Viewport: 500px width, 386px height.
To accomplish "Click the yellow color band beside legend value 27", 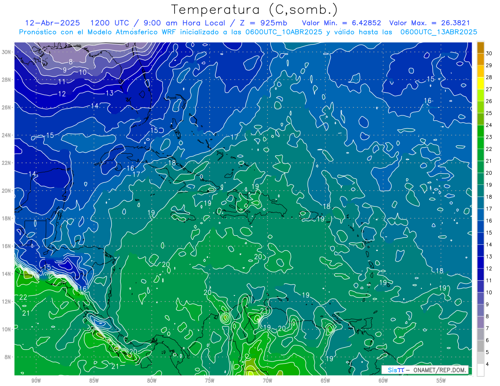I will (x=480, y=83).
